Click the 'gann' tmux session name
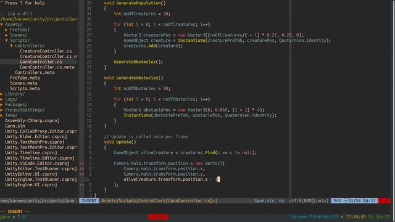Screen dimensions: 395x222 point(5,216)
